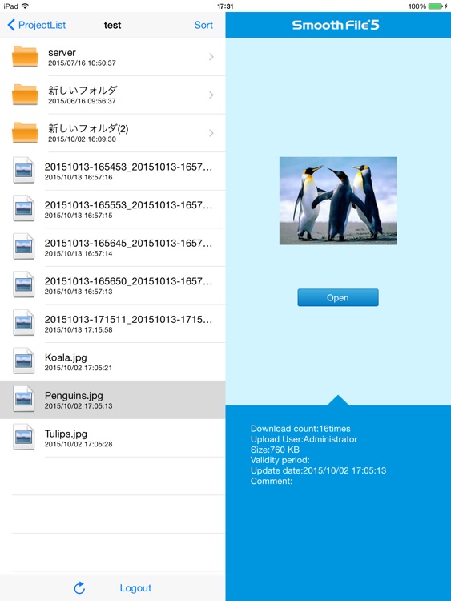
Task: Click the Koala.jpg file icon
Action: 24,361
